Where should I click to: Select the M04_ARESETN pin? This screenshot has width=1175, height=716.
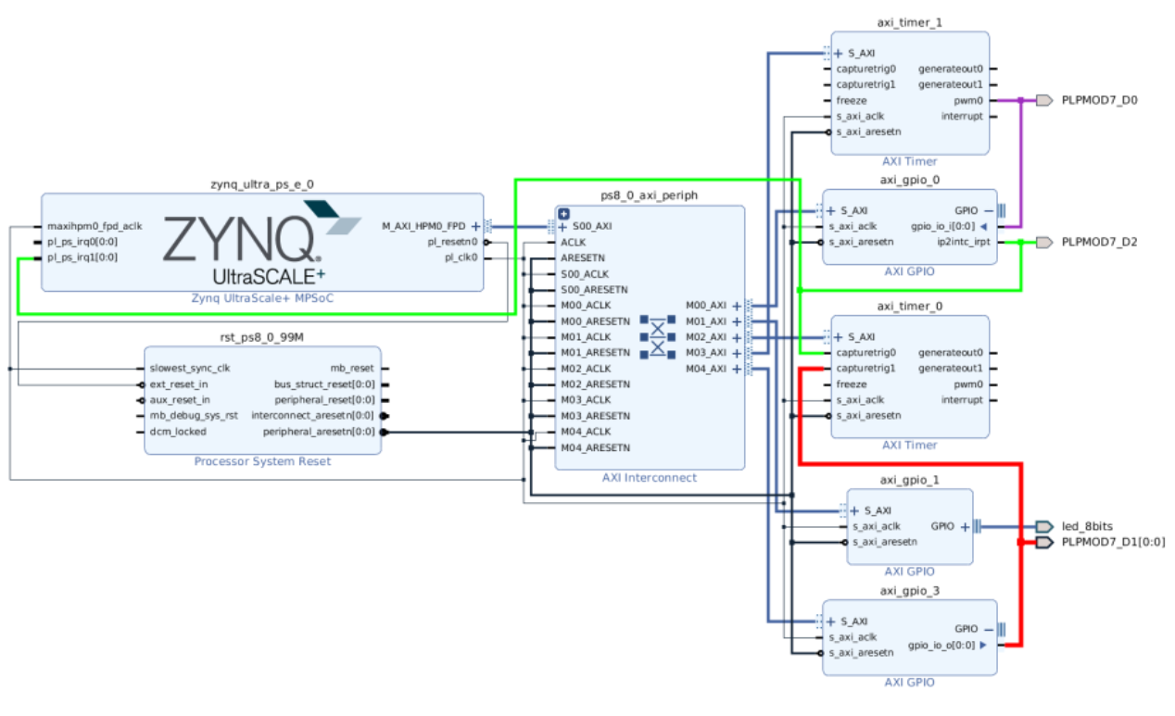pyautogui.click(x=595, y=447)
